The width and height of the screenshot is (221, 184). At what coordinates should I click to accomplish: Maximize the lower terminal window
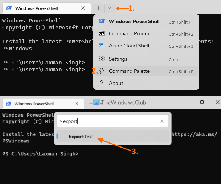(201, 102)
